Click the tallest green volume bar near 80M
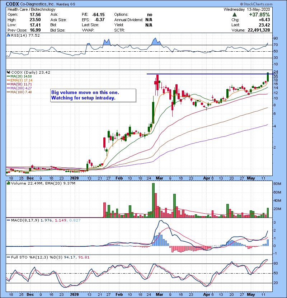 [154, 200]
